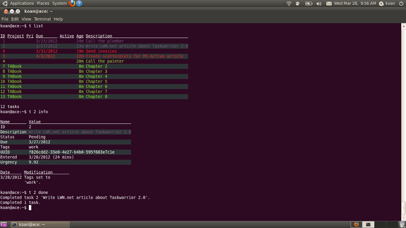Click the round indicator icon beside Wi-Fi

tap(298, 4)
